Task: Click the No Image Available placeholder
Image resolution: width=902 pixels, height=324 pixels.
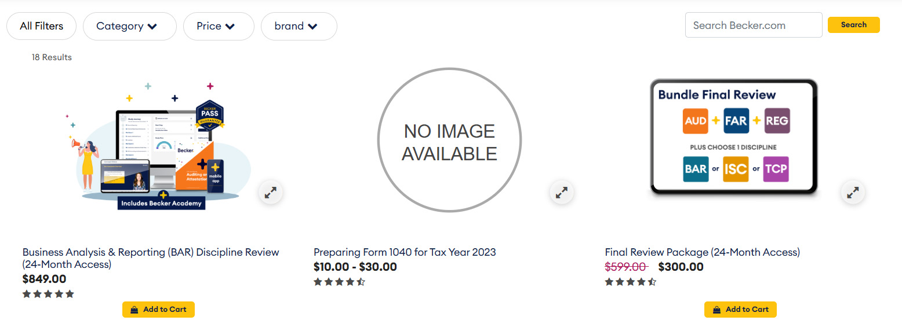Action: point(449,141)
